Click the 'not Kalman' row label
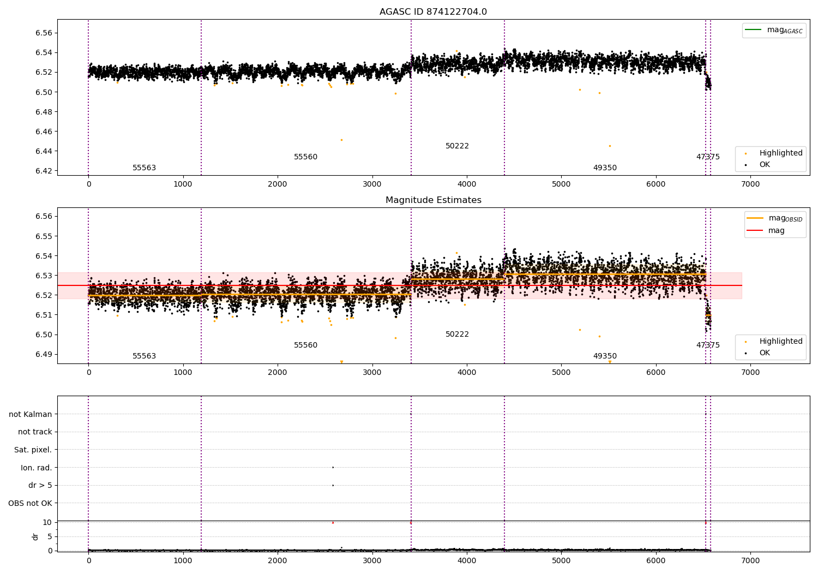 point(31,414)
